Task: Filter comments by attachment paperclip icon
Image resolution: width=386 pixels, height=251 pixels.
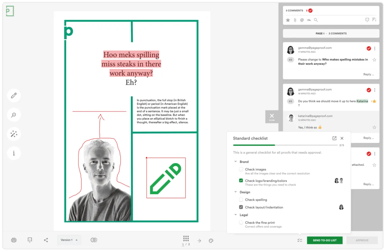Action: (295, 20)
